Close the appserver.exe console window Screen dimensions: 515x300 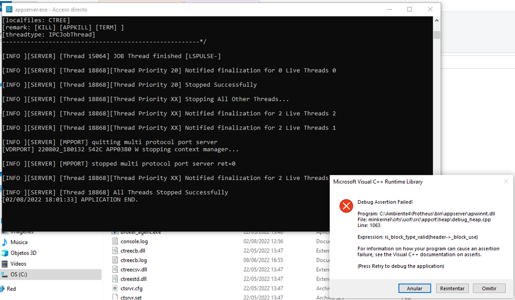pyautogui.click(x=430, y=9)
